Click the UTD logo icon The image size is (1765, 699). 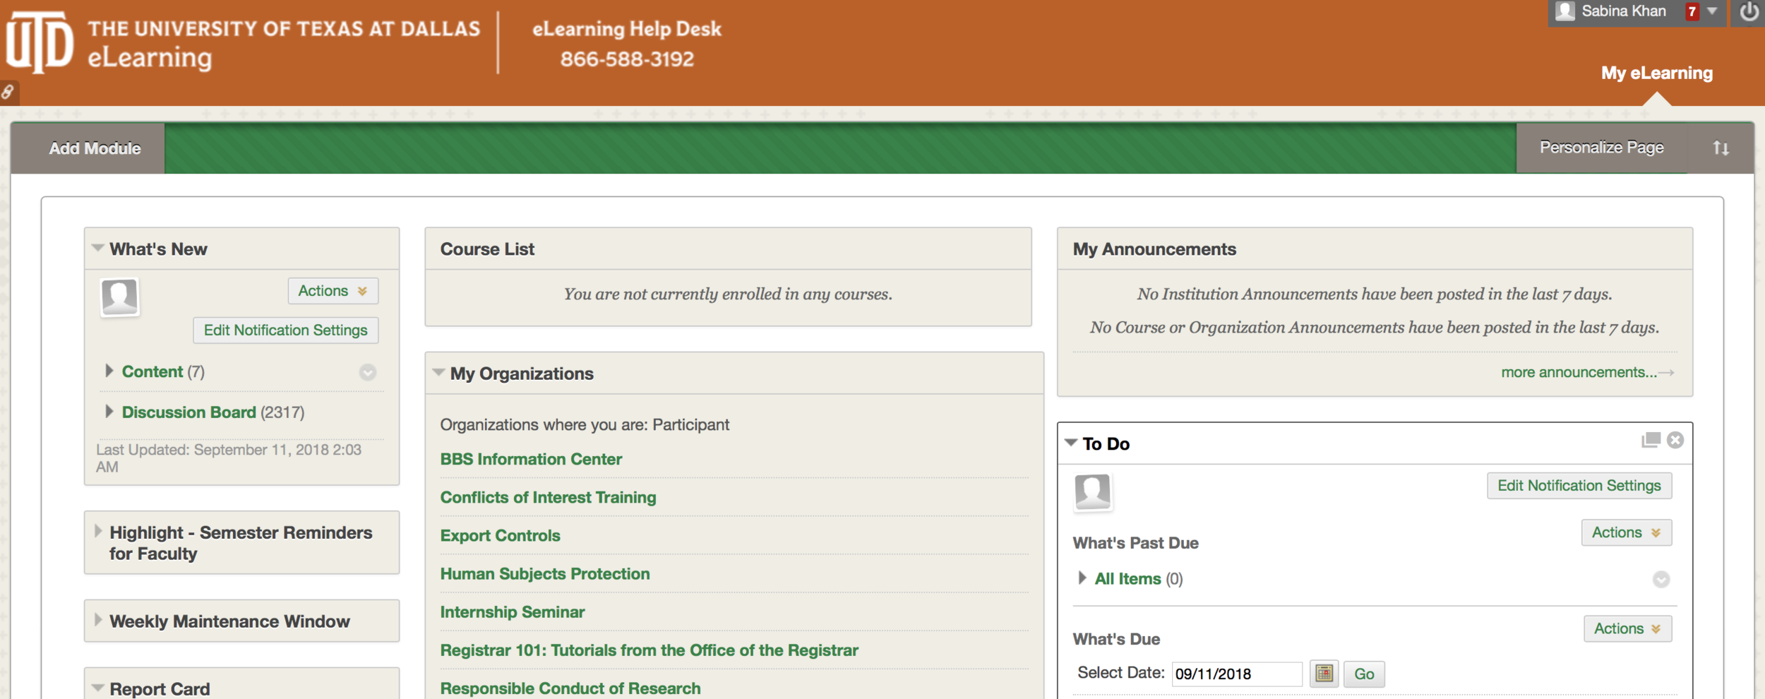pos(40,42)
